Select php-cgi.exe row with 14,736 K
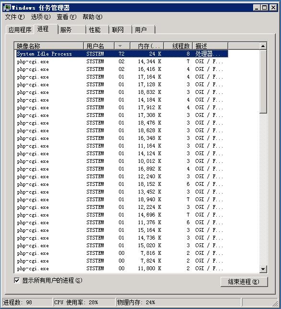This screenshot has width=281, height=309. (x=122, y=238)
